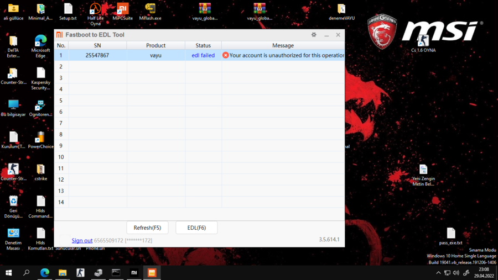Viewport: 498px width, 280px height.
Task: Switch to the orange Fastboot tool taskbar icon
Action: point(152,273)
